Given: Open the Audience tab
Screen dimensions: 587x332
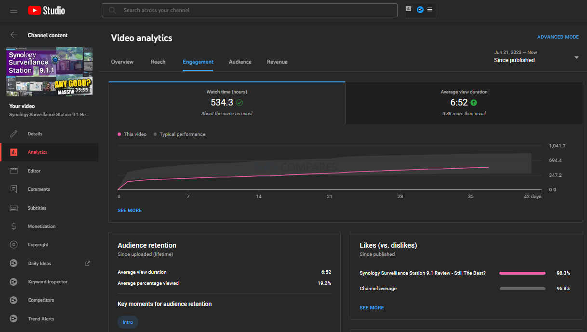Looking at the screenshot, I should (x=240, y=62).
